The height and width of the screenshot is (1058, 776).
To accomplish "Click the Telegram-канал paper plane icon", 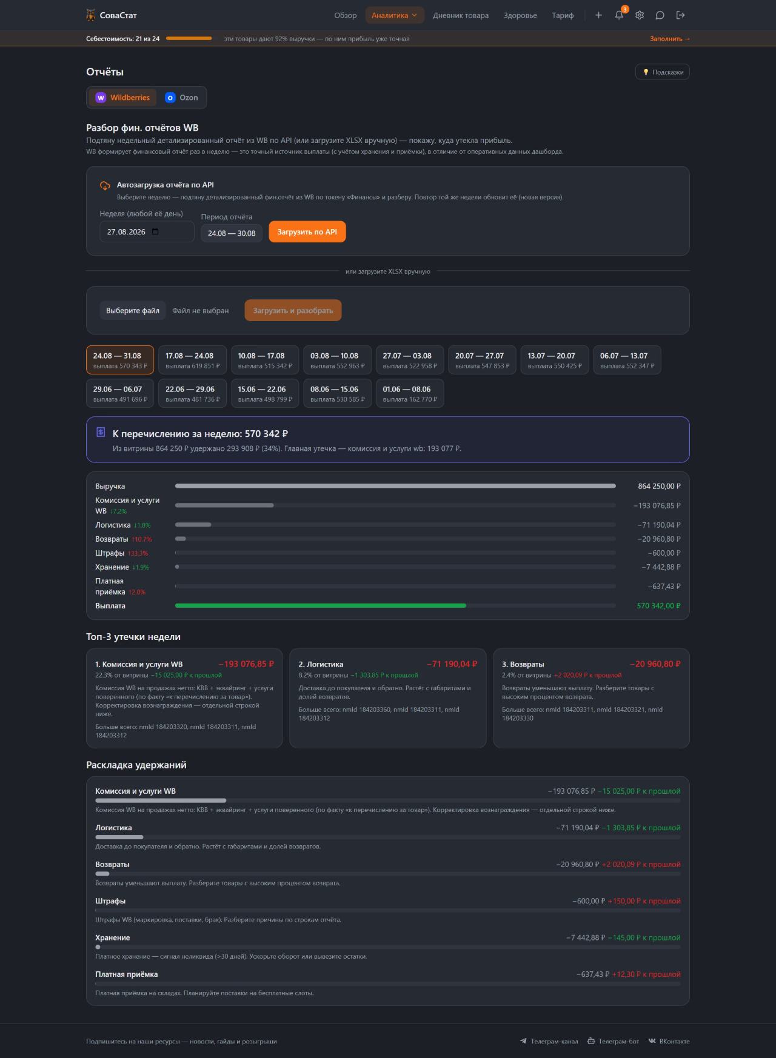I will click(523, 1041).
